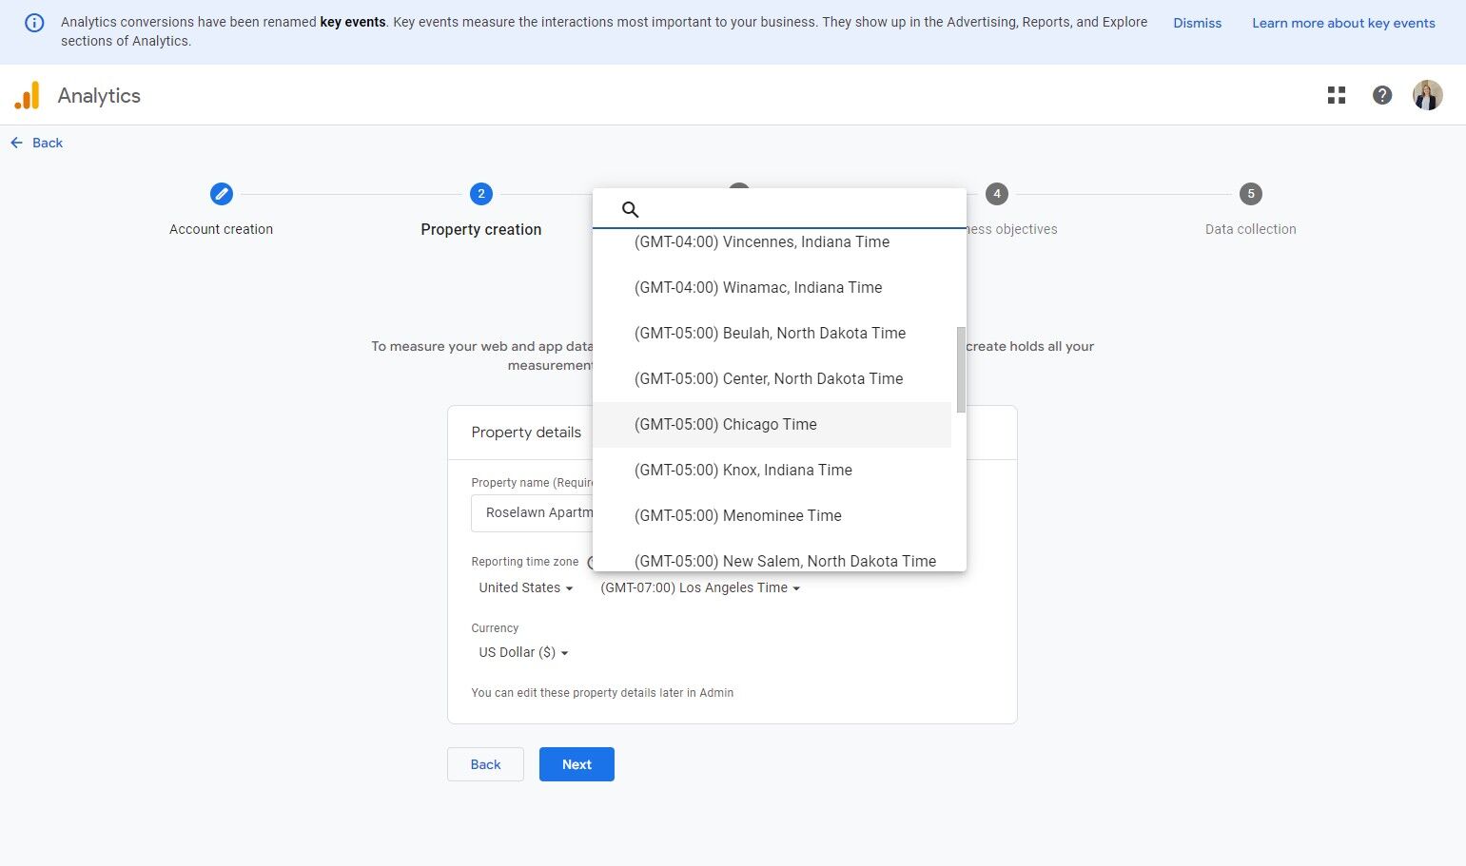Click the Property name input field
This screenshot has width=1466, height=866.
click(x=533, y=512)
